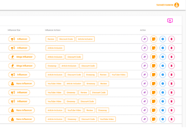
Task: Open info for the row starting with Review tag
Action: coord(163,39)
